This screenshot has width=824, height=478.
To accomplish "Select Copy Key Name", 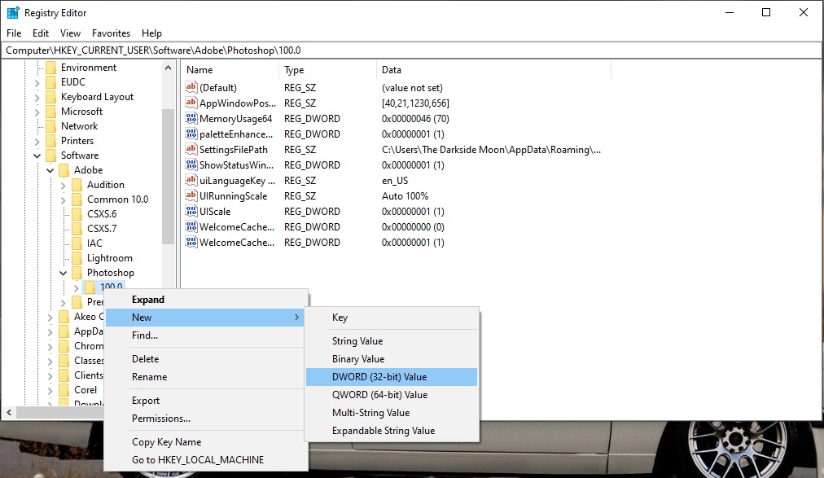I will (205, 442).
